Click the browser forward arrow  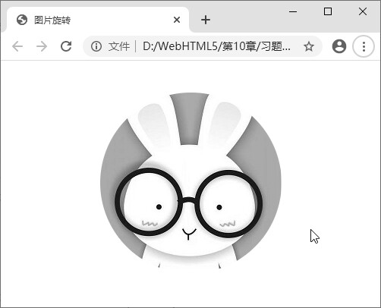[42, 46]
